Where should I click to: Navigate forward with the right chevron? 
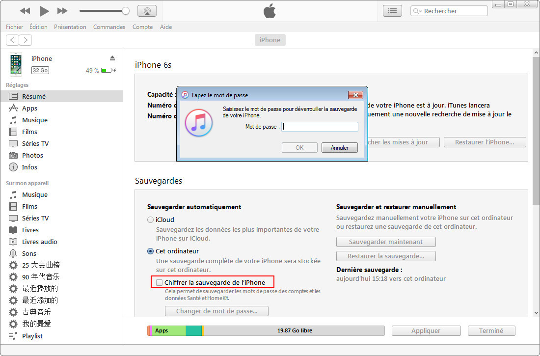tap(26, 40)
